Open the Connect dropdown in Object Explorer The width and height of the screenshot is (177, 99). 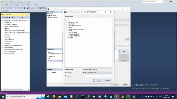(x=5, y=18)
